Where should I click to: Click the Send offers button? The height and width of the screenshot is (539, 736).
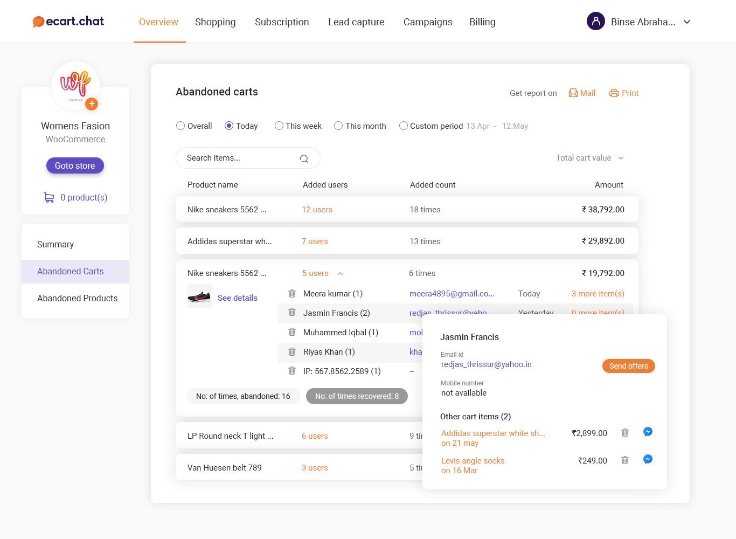point(629,366)
